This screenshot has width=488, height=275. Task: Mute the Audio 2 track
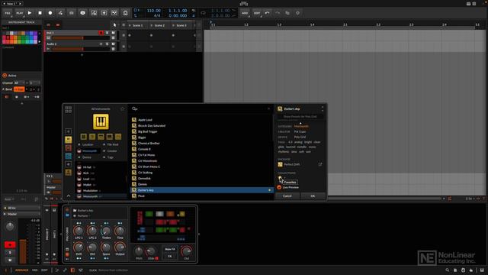tap(113, 44)
